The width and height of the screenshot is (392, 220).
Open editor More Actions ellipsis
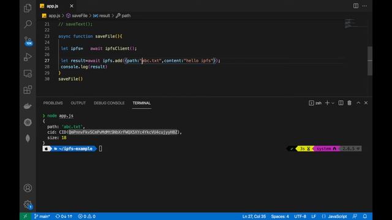coord(365,5)
